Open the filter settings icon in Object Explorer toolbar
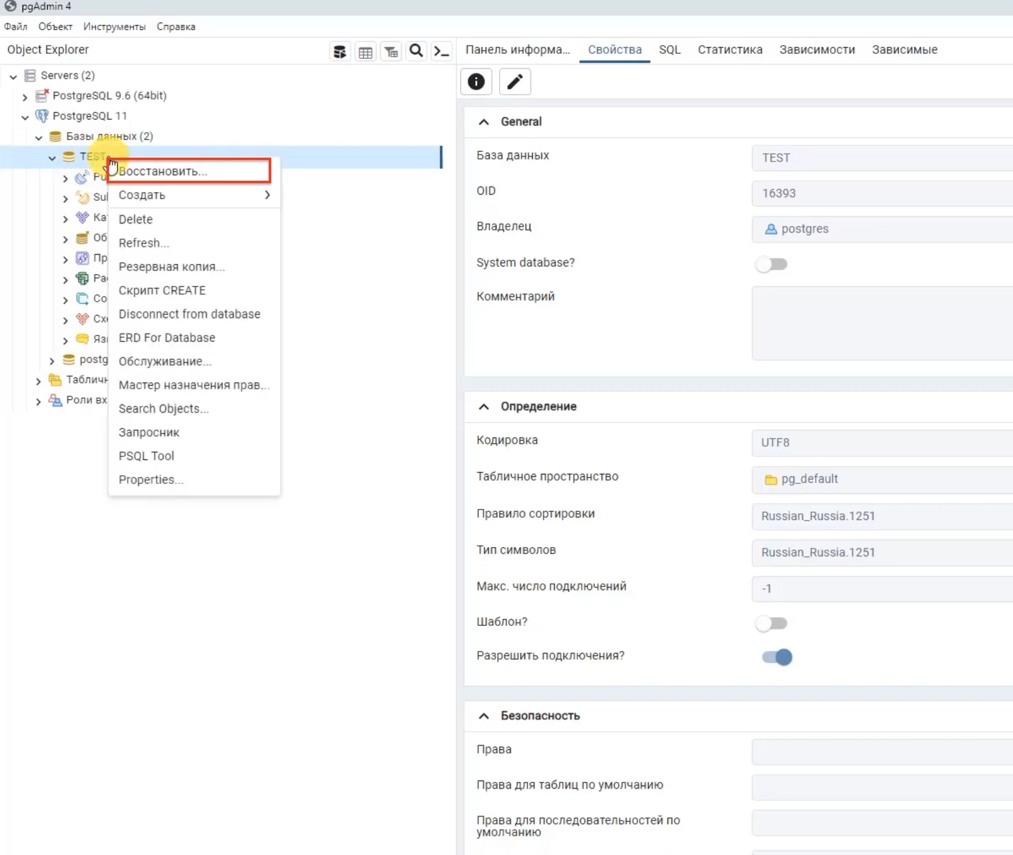Image resolution: width=1013 pixels, height=855 pixels. 391,51
